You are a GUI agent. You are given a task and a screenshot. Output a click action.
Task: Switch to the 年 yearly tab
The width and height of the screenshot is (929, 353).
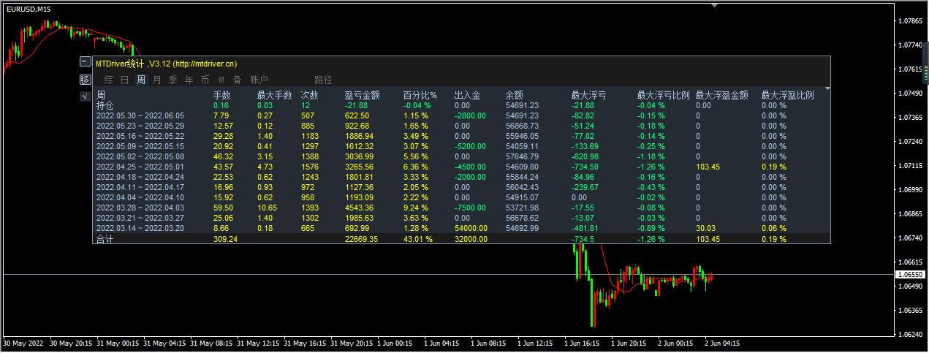[x=189, y=80]
